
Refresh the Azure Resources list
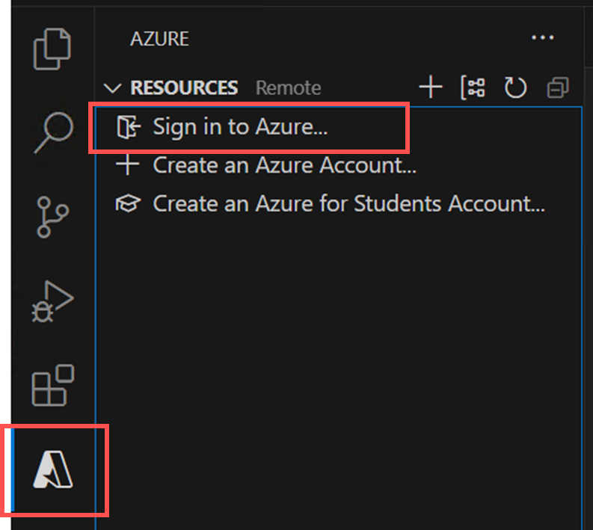click(x=515, y=87)
